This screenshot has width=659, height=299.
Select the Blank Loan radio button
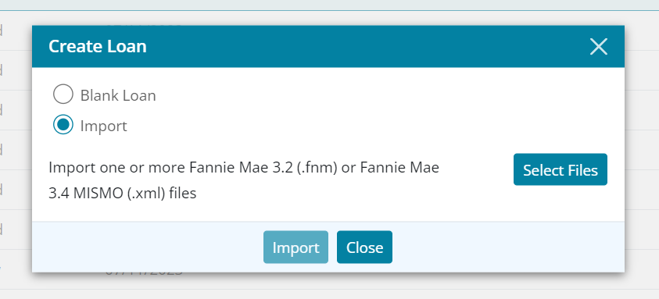tap(63, 94)
